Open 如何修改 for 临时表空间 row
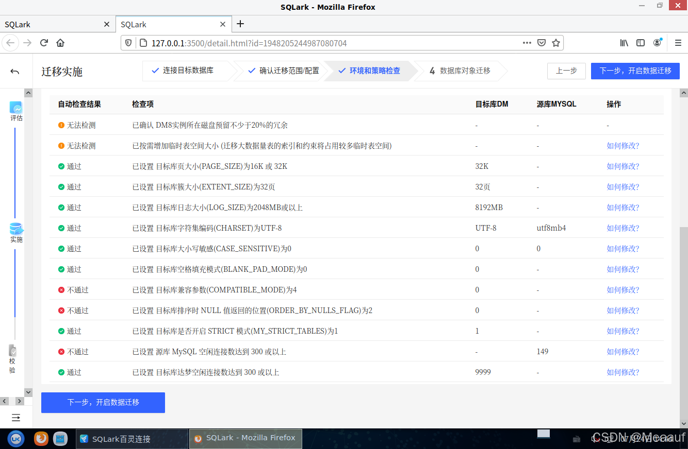 tap(623, 146)
